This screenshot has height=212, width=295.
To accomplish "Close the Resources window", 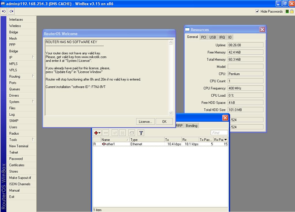I will click(x=262, y=29).
